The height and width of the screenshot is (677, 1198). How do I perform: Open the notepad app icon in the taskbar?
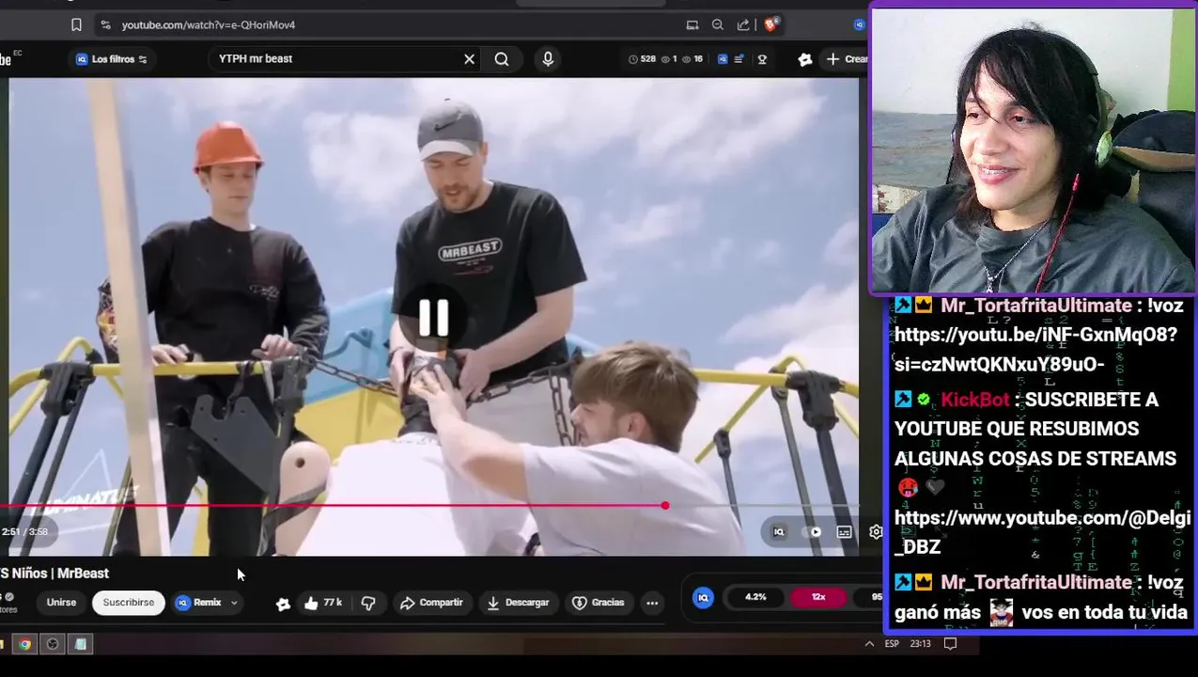coord(80,644)
